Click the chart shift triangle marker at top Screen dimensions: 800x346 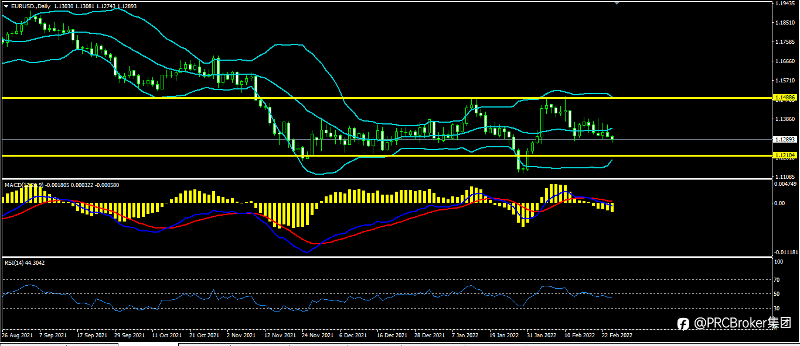(616, 4)
